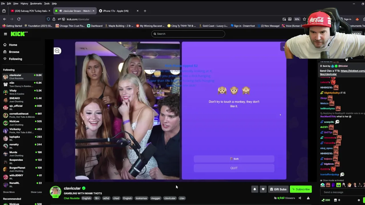The image size is (365, 205).
Task: Click the notification bell button
Action: click(x=255, y=189)
